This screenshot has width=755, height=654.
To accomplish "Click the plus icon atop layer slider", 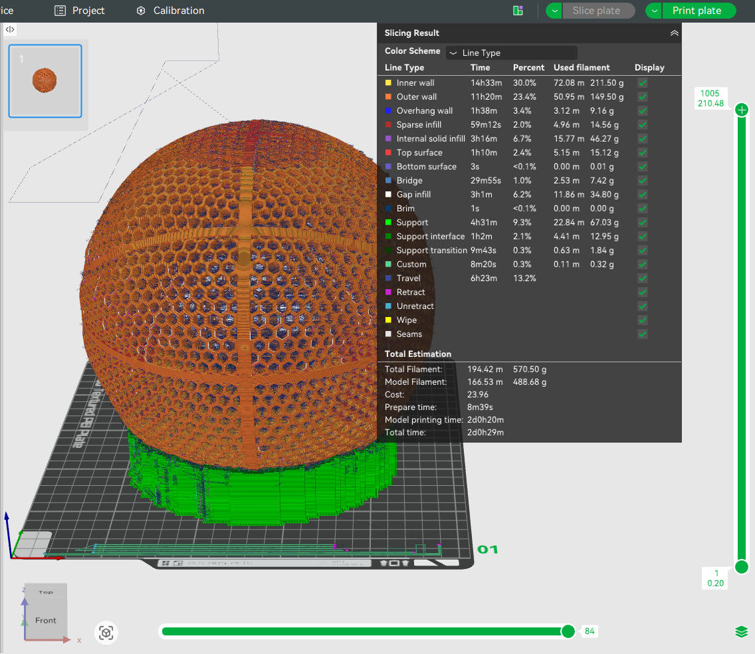I will tap(742, 110).
